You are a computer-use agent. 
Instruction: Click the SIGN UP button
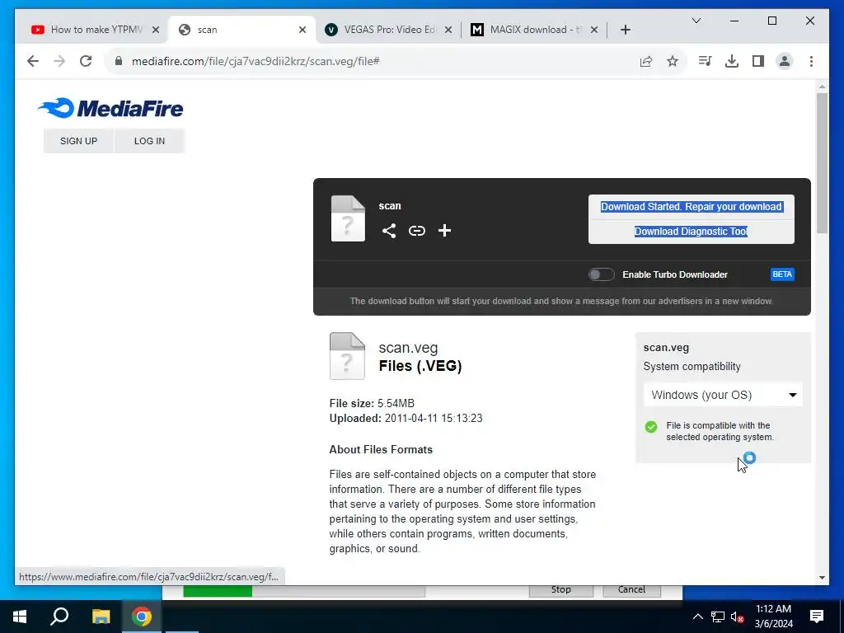pyautogui.click(x=78, y=141)
